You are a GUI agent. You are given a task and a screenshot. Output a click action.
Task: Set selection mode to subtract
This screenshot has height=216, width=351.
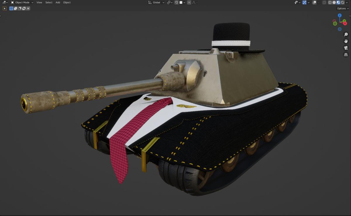point(20,8)
